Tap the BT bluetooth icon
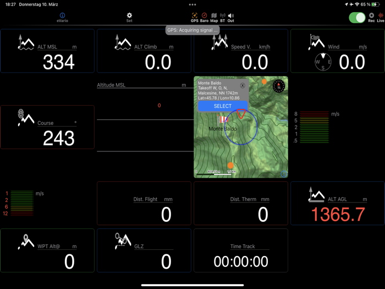The width and height of the screenshot is (385, 289). pyautogui.click(x=222, y=15)
